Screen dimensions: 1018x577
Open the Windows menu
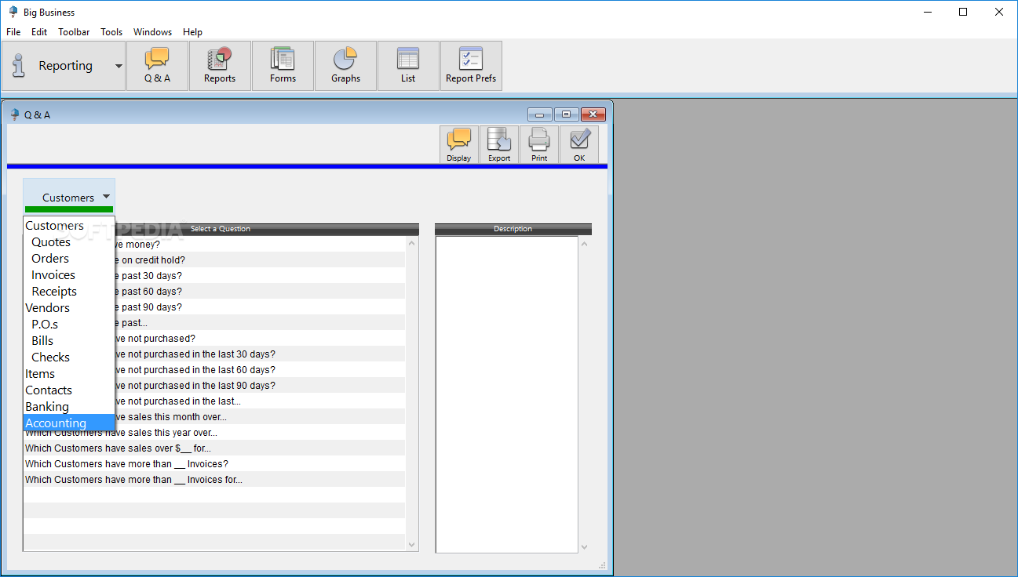(x=152, y=32)
